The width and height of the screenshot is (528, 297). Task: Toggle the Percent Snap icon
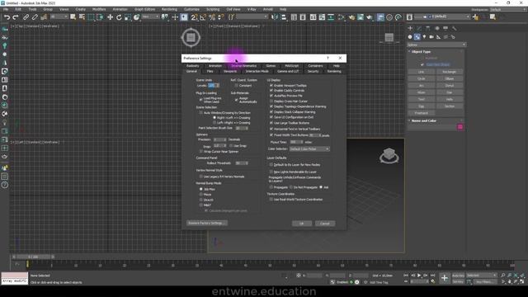[212, 17]
